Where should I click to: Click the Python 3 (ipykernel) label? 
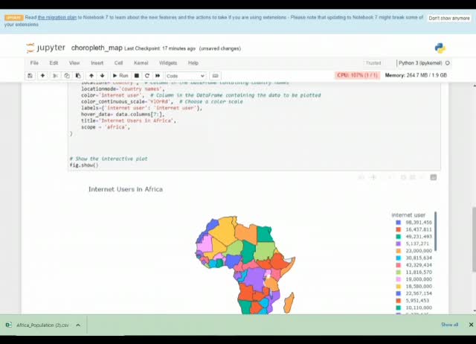tap(420, 63)
